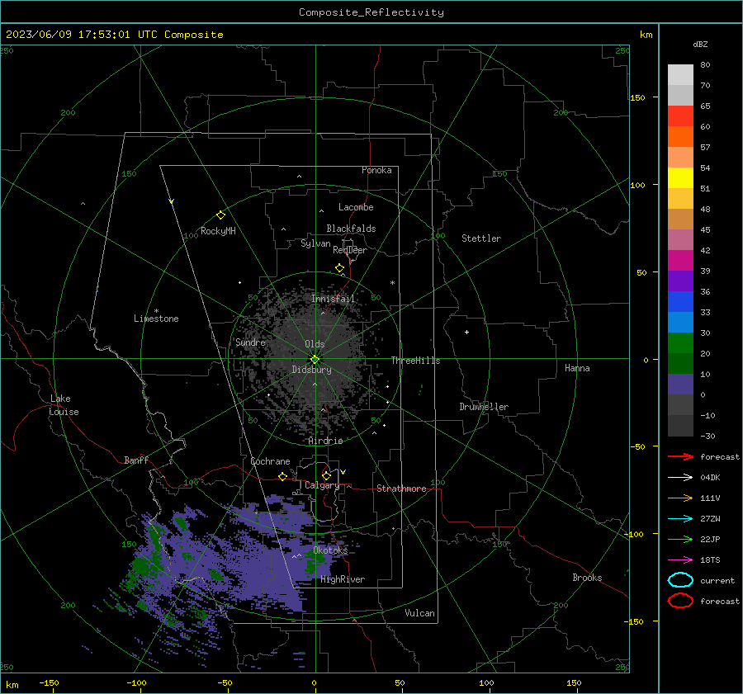Viewport: 743px width, 694px height.
Task: Click the orange 111V arrow legend icon
Action: coord(680,498)
